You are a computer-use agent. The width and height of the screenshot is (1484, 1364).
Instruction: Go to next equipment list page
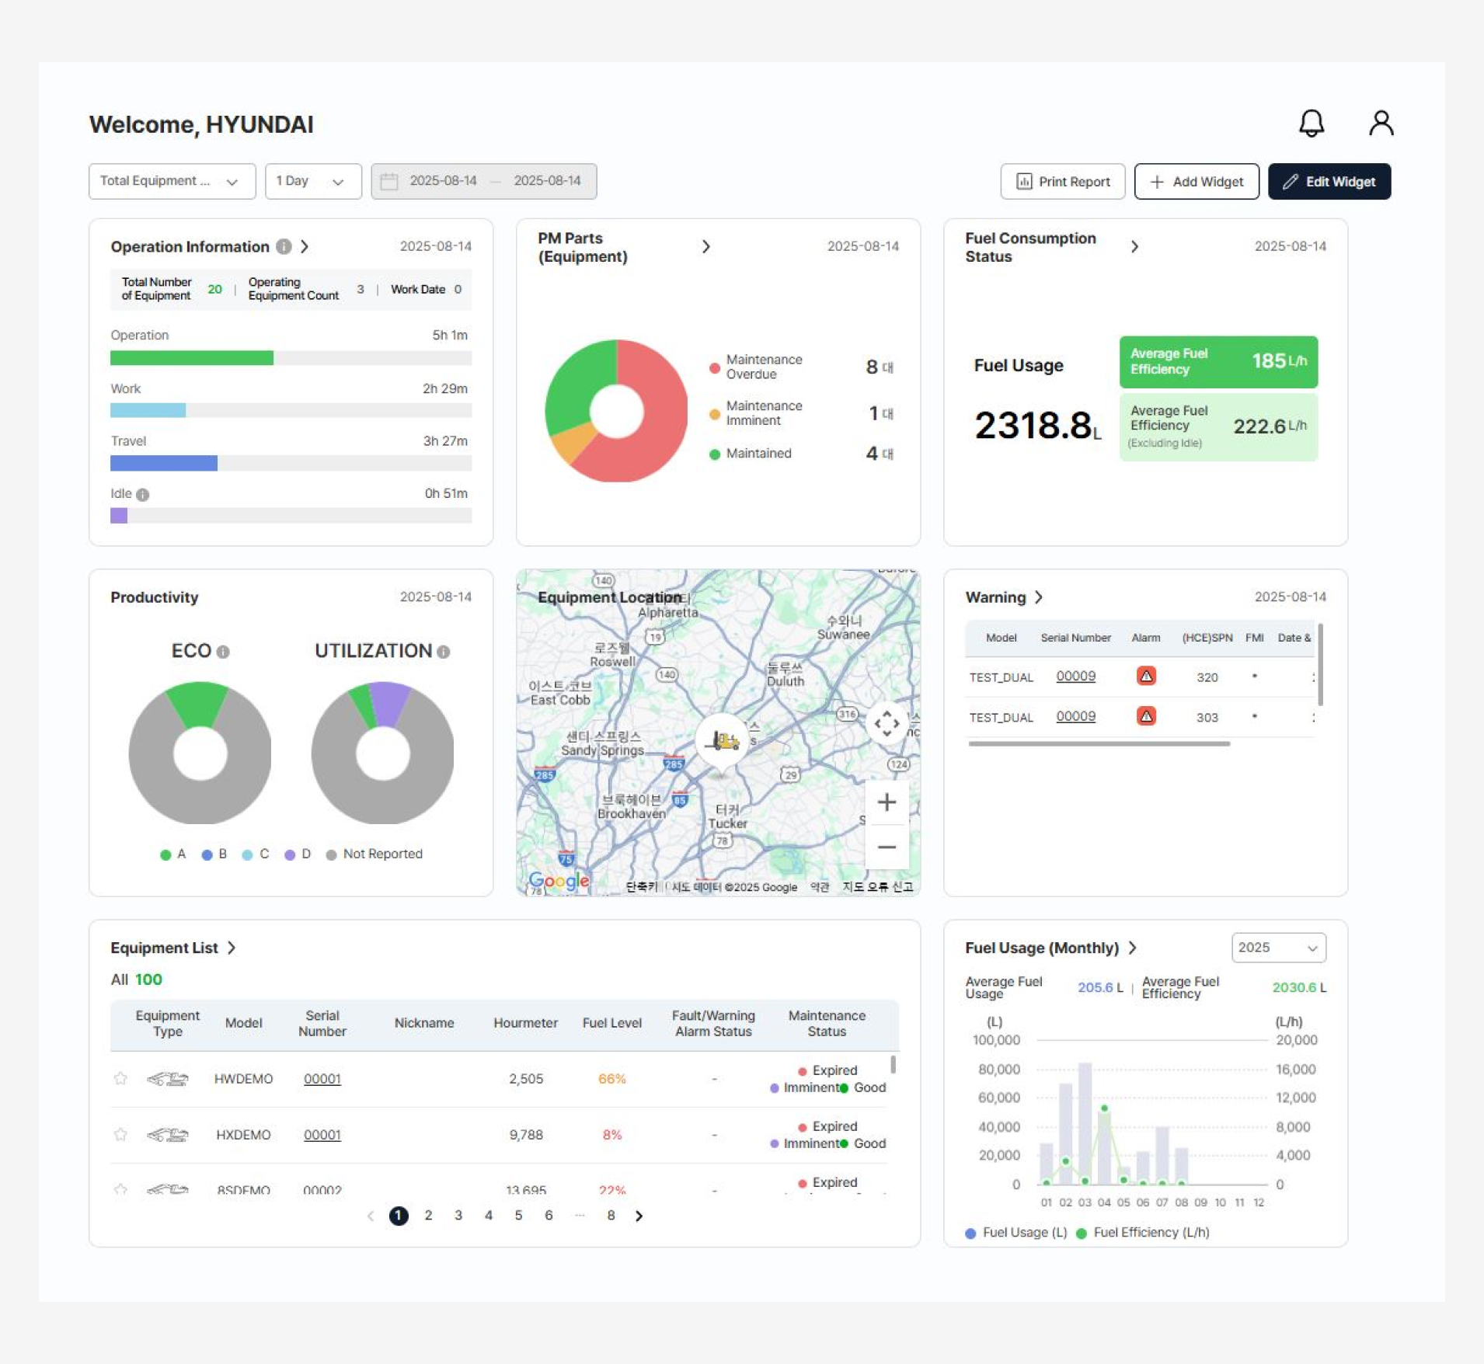(x=639, y=1216)
